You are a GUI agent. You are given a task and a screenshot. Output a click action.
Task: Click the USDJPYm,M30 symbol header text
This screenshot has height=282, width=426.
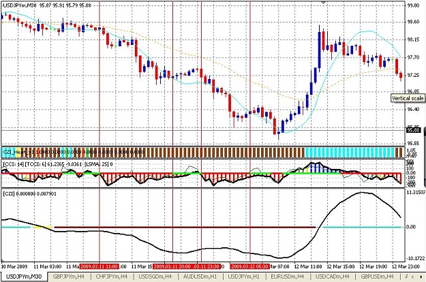[x=20, y=5]
